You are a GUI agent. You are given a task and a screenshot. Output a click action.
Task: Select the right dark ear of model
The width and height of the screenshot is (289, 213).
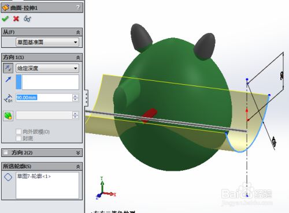pos(205,46)
